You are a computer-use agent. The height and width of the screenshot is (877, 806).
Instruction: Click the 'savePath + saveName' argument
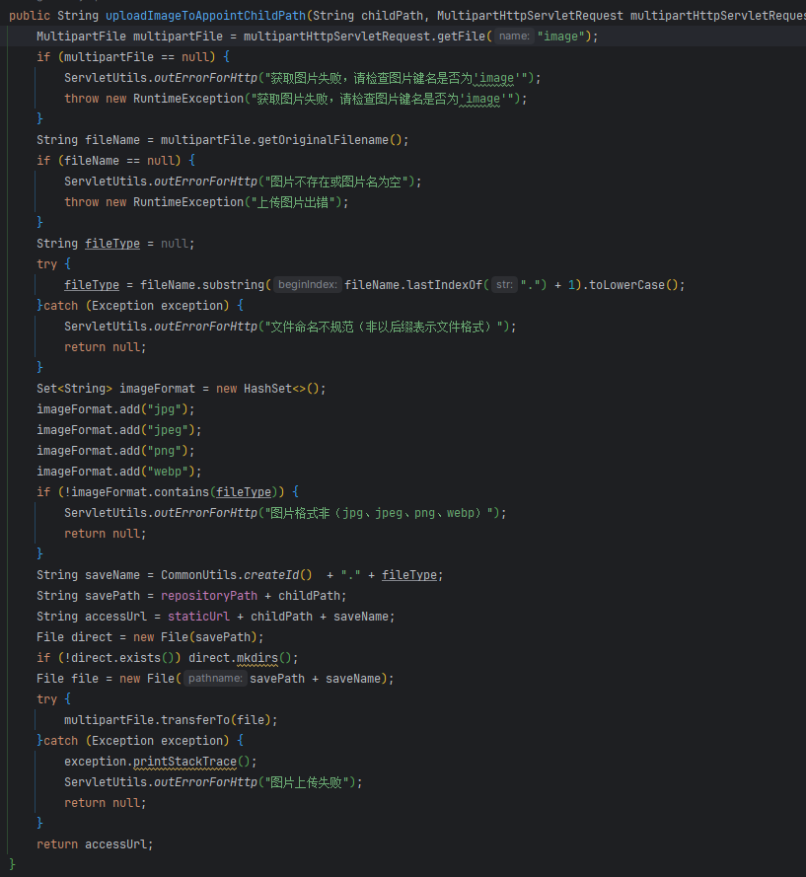(x=315, y=679)
